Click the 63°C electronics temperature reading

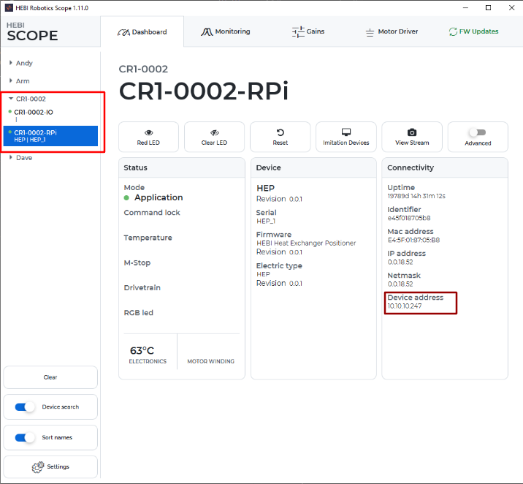142,351
